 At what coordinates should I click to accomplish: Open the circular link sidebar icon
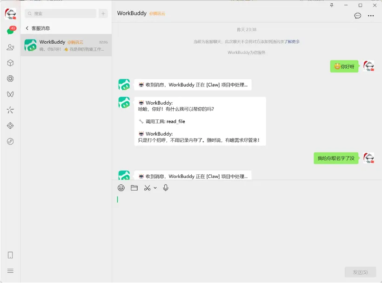10,141
